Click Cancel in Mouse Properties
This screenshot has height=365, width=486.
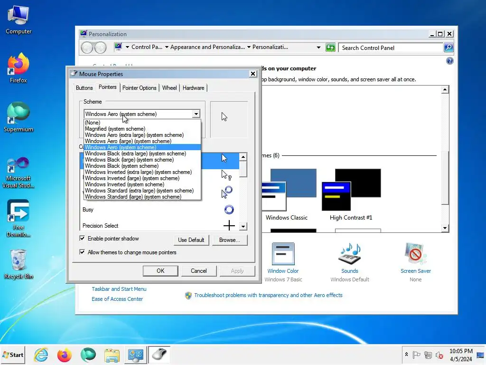199,270
